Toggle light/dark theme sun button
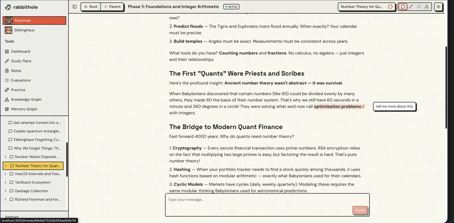The width and height of the screenshot is (454, 223). 438,7
